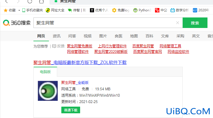213x118 pixels.
Task: Switch to the 问答 tab
Action: [72, 36]
